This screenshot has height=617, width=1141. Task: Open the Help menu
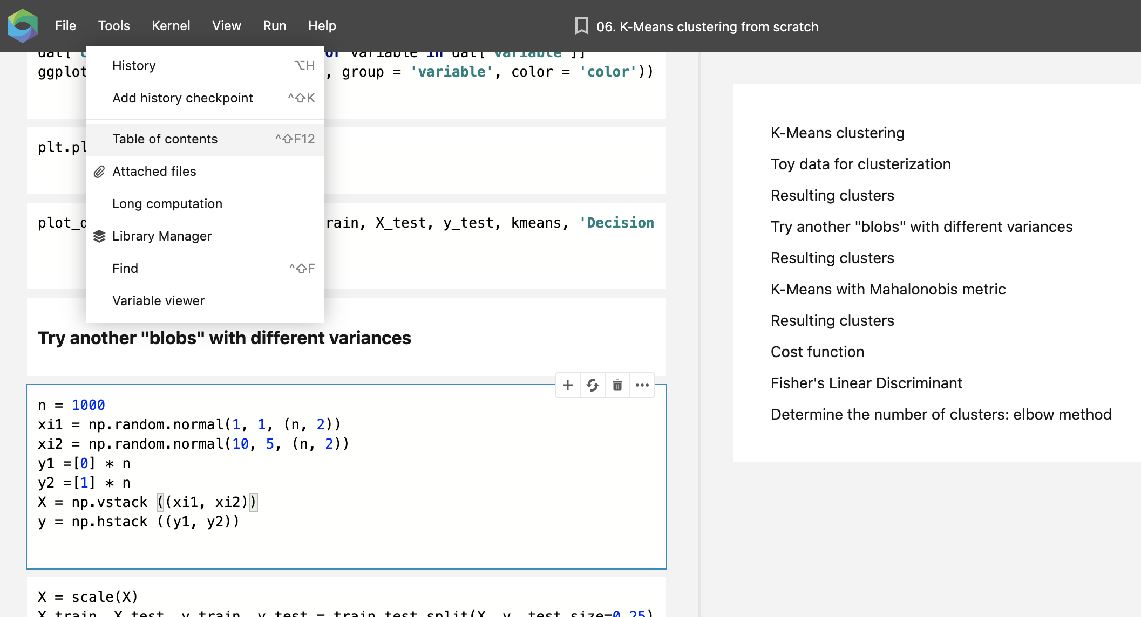(321, 25)
